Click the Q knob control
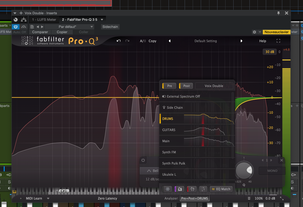Image resolution: width=303 pixels, height=207 pixels. point(244,171)
